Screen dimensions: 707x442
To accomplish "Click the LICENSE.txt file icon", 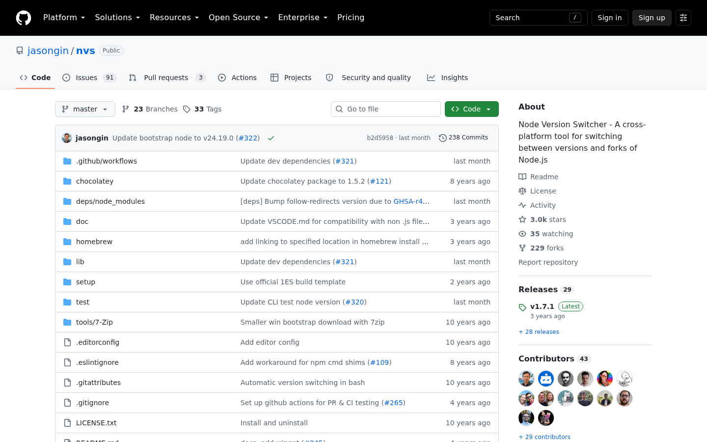I will click(x=67, y=423).
